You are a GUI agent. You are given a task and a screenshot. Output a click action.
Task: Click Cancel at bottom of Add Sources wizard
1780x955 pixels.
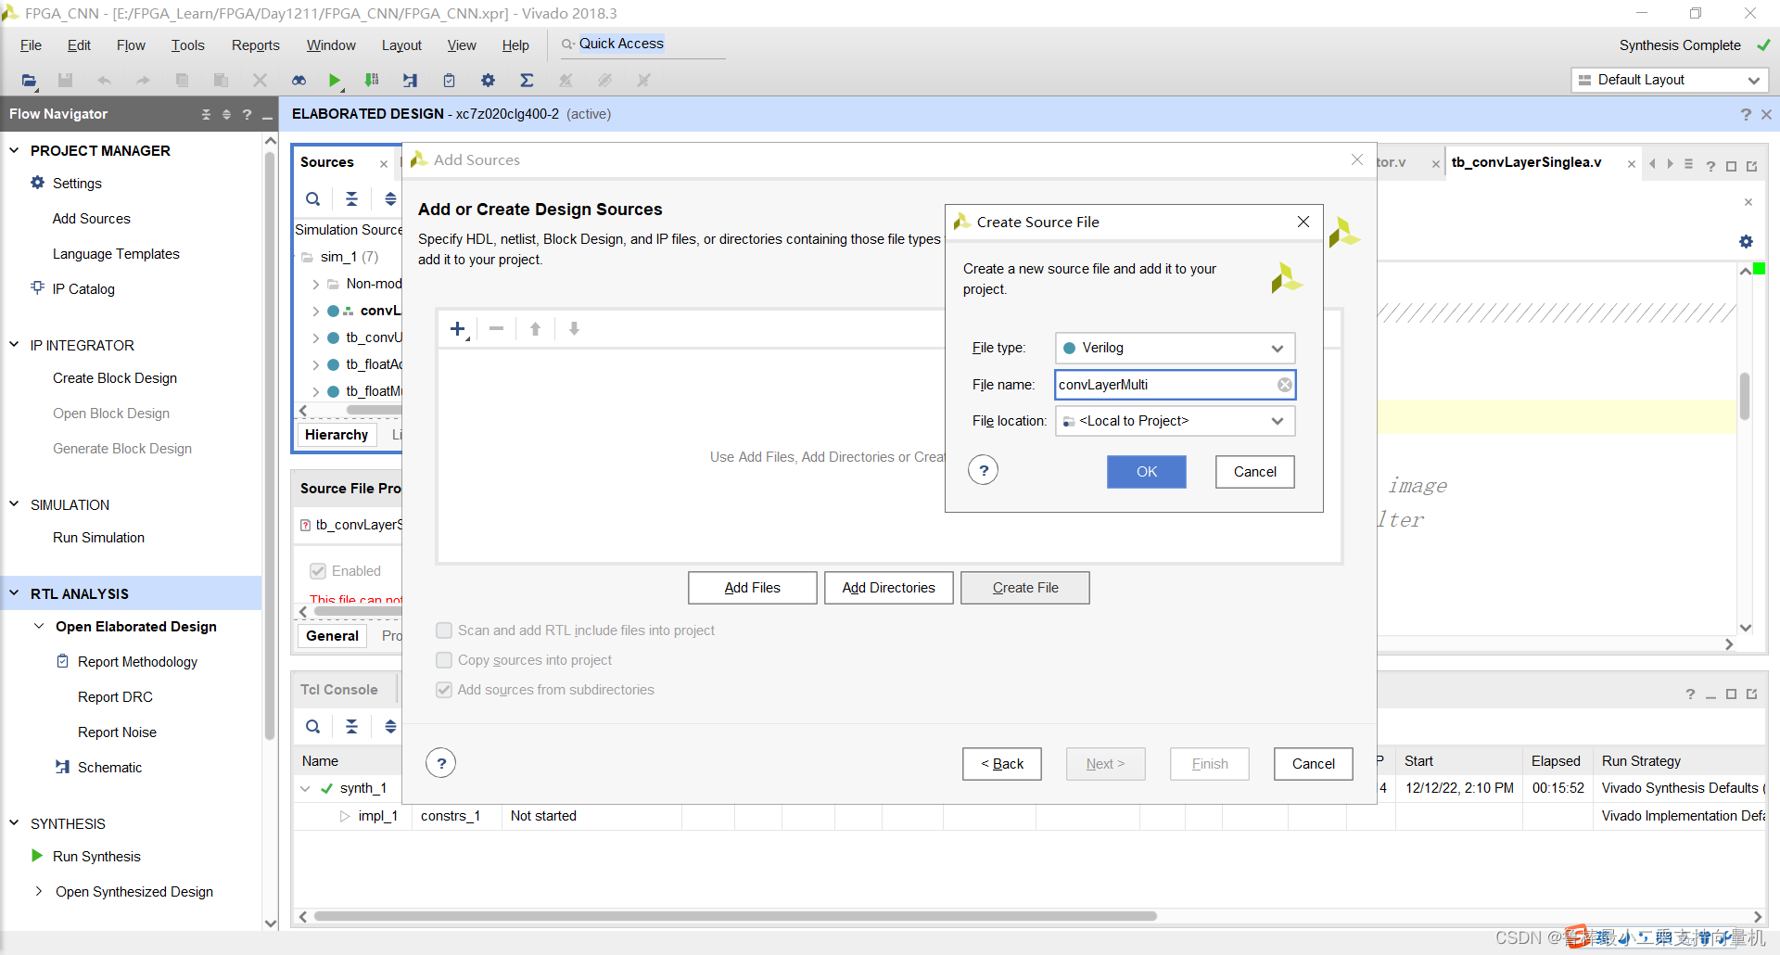click(x=1314, y=764)
